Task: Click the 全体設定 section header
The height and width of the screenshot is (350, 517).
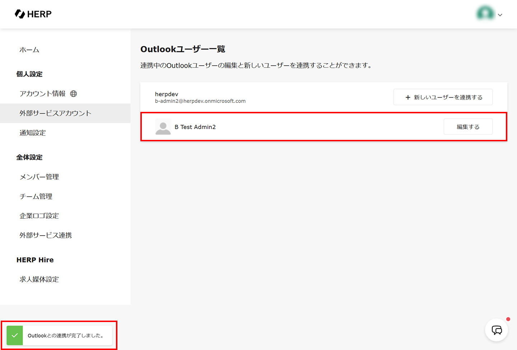Action: [x=29, y=157]
